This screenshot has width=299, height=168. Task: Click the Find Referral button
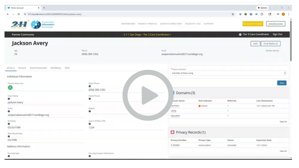[271, 43]
